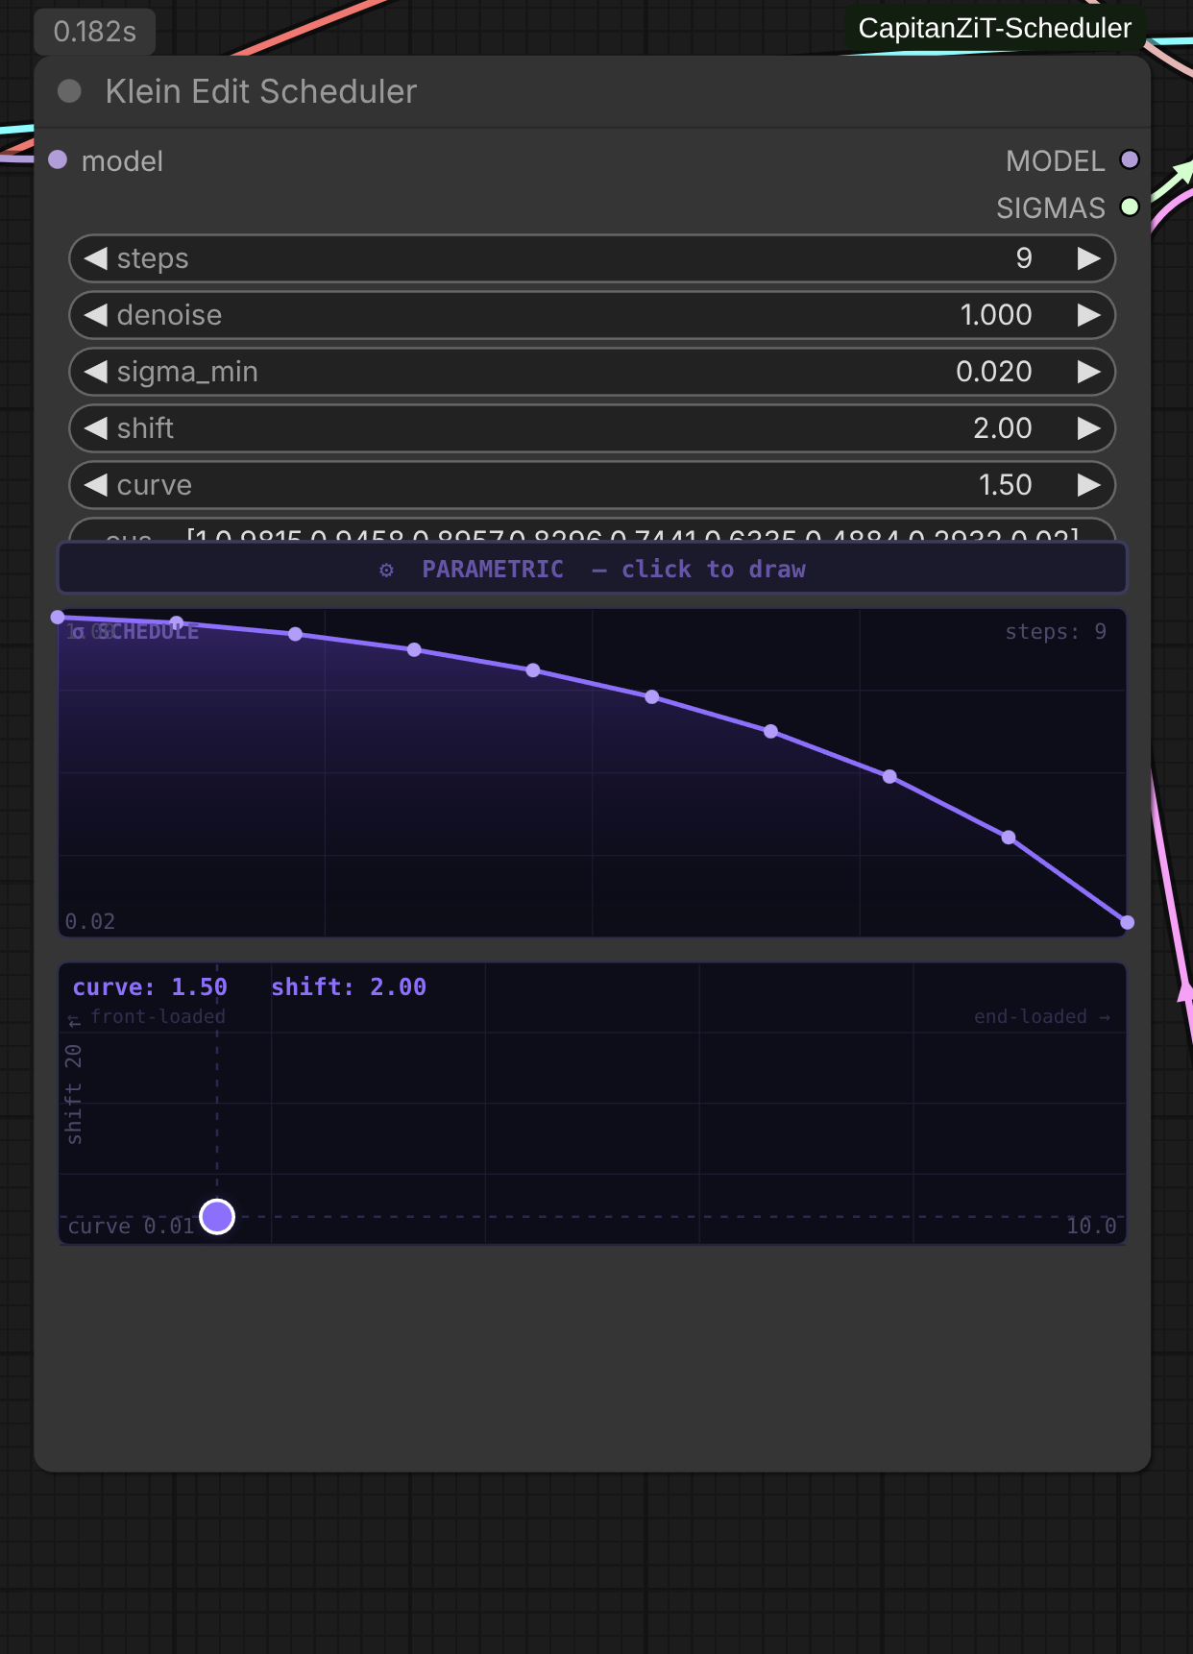Click the CapitanZiT-Scheduler group label
This screenshot has width=1193, height=1654.
994,28
